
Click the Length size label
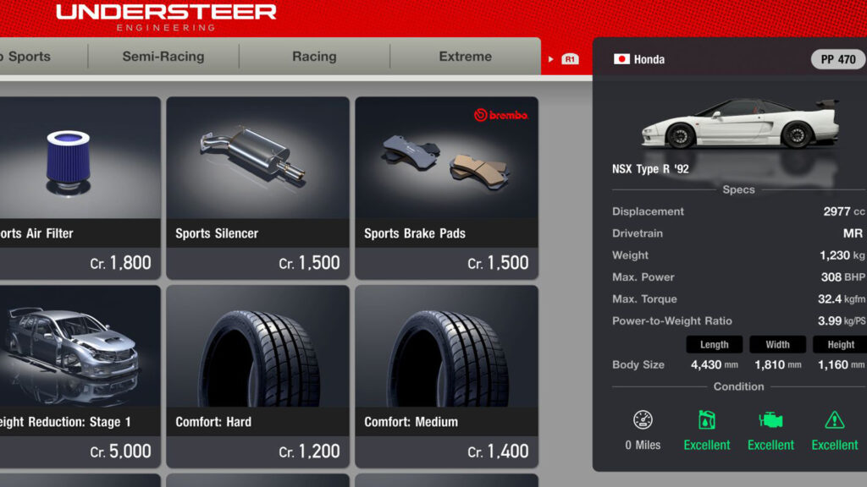[715, 345]
